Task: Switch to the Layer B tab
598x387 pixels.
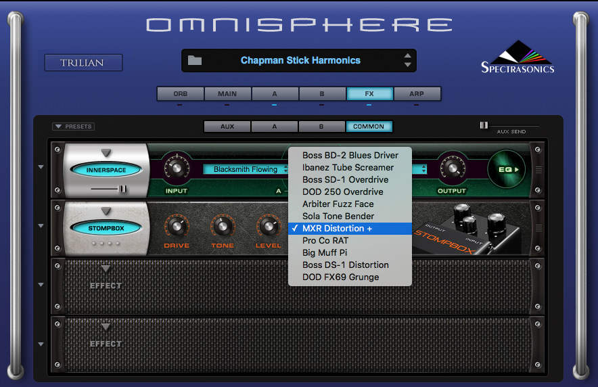Action: [x=322, y=94]
